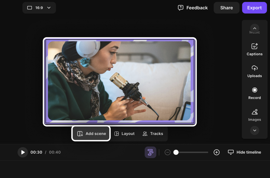Viewport: 270px width, 178px height.
Task: Click the Add scene button
Action: coord(91,134)
